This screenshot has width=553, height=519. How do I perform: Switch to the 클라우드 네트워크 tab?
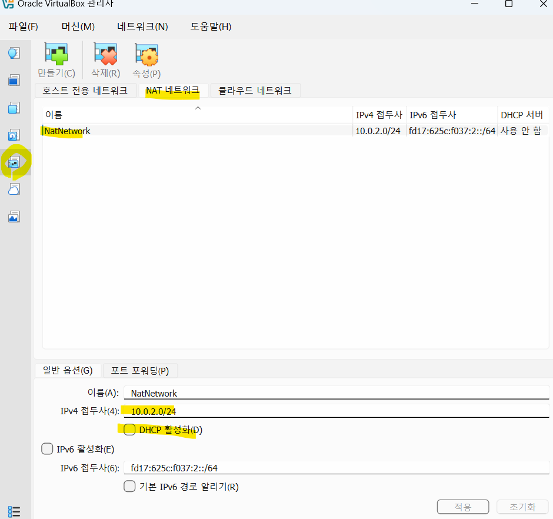click(x=255, y=91)
